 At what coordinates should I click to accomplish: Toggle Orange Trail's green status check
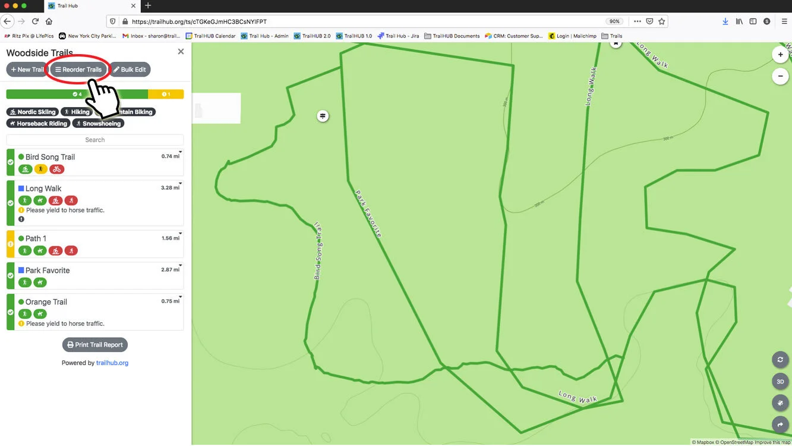[x=10, y=312]
